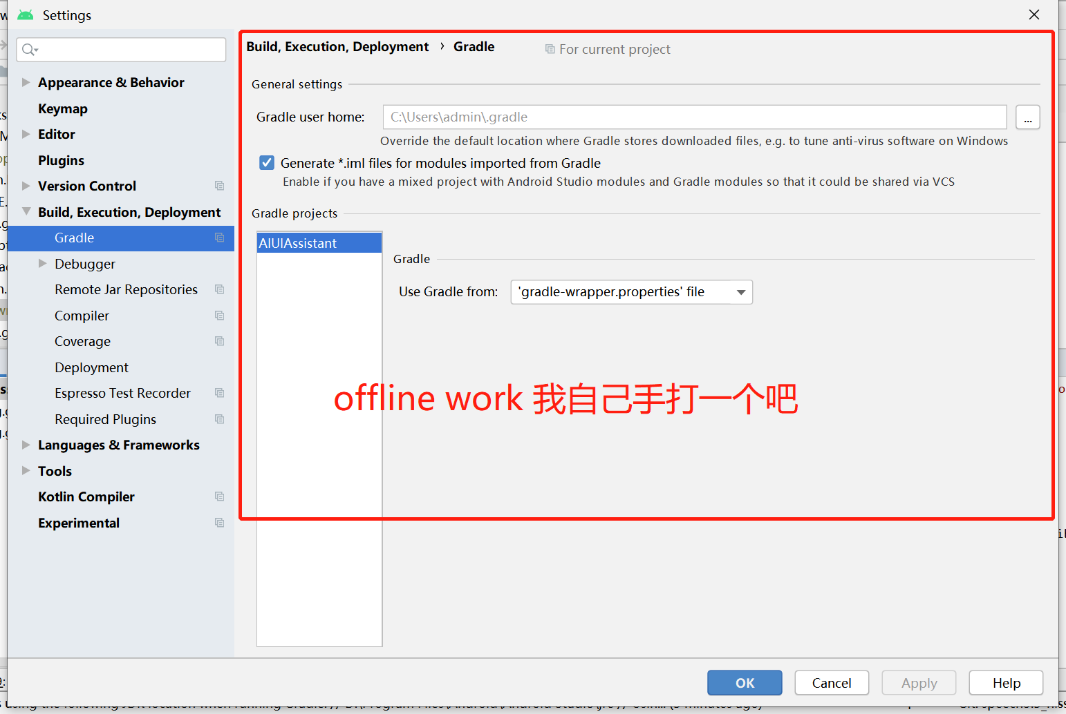Click the Apply button

click(x=919, y=682)
